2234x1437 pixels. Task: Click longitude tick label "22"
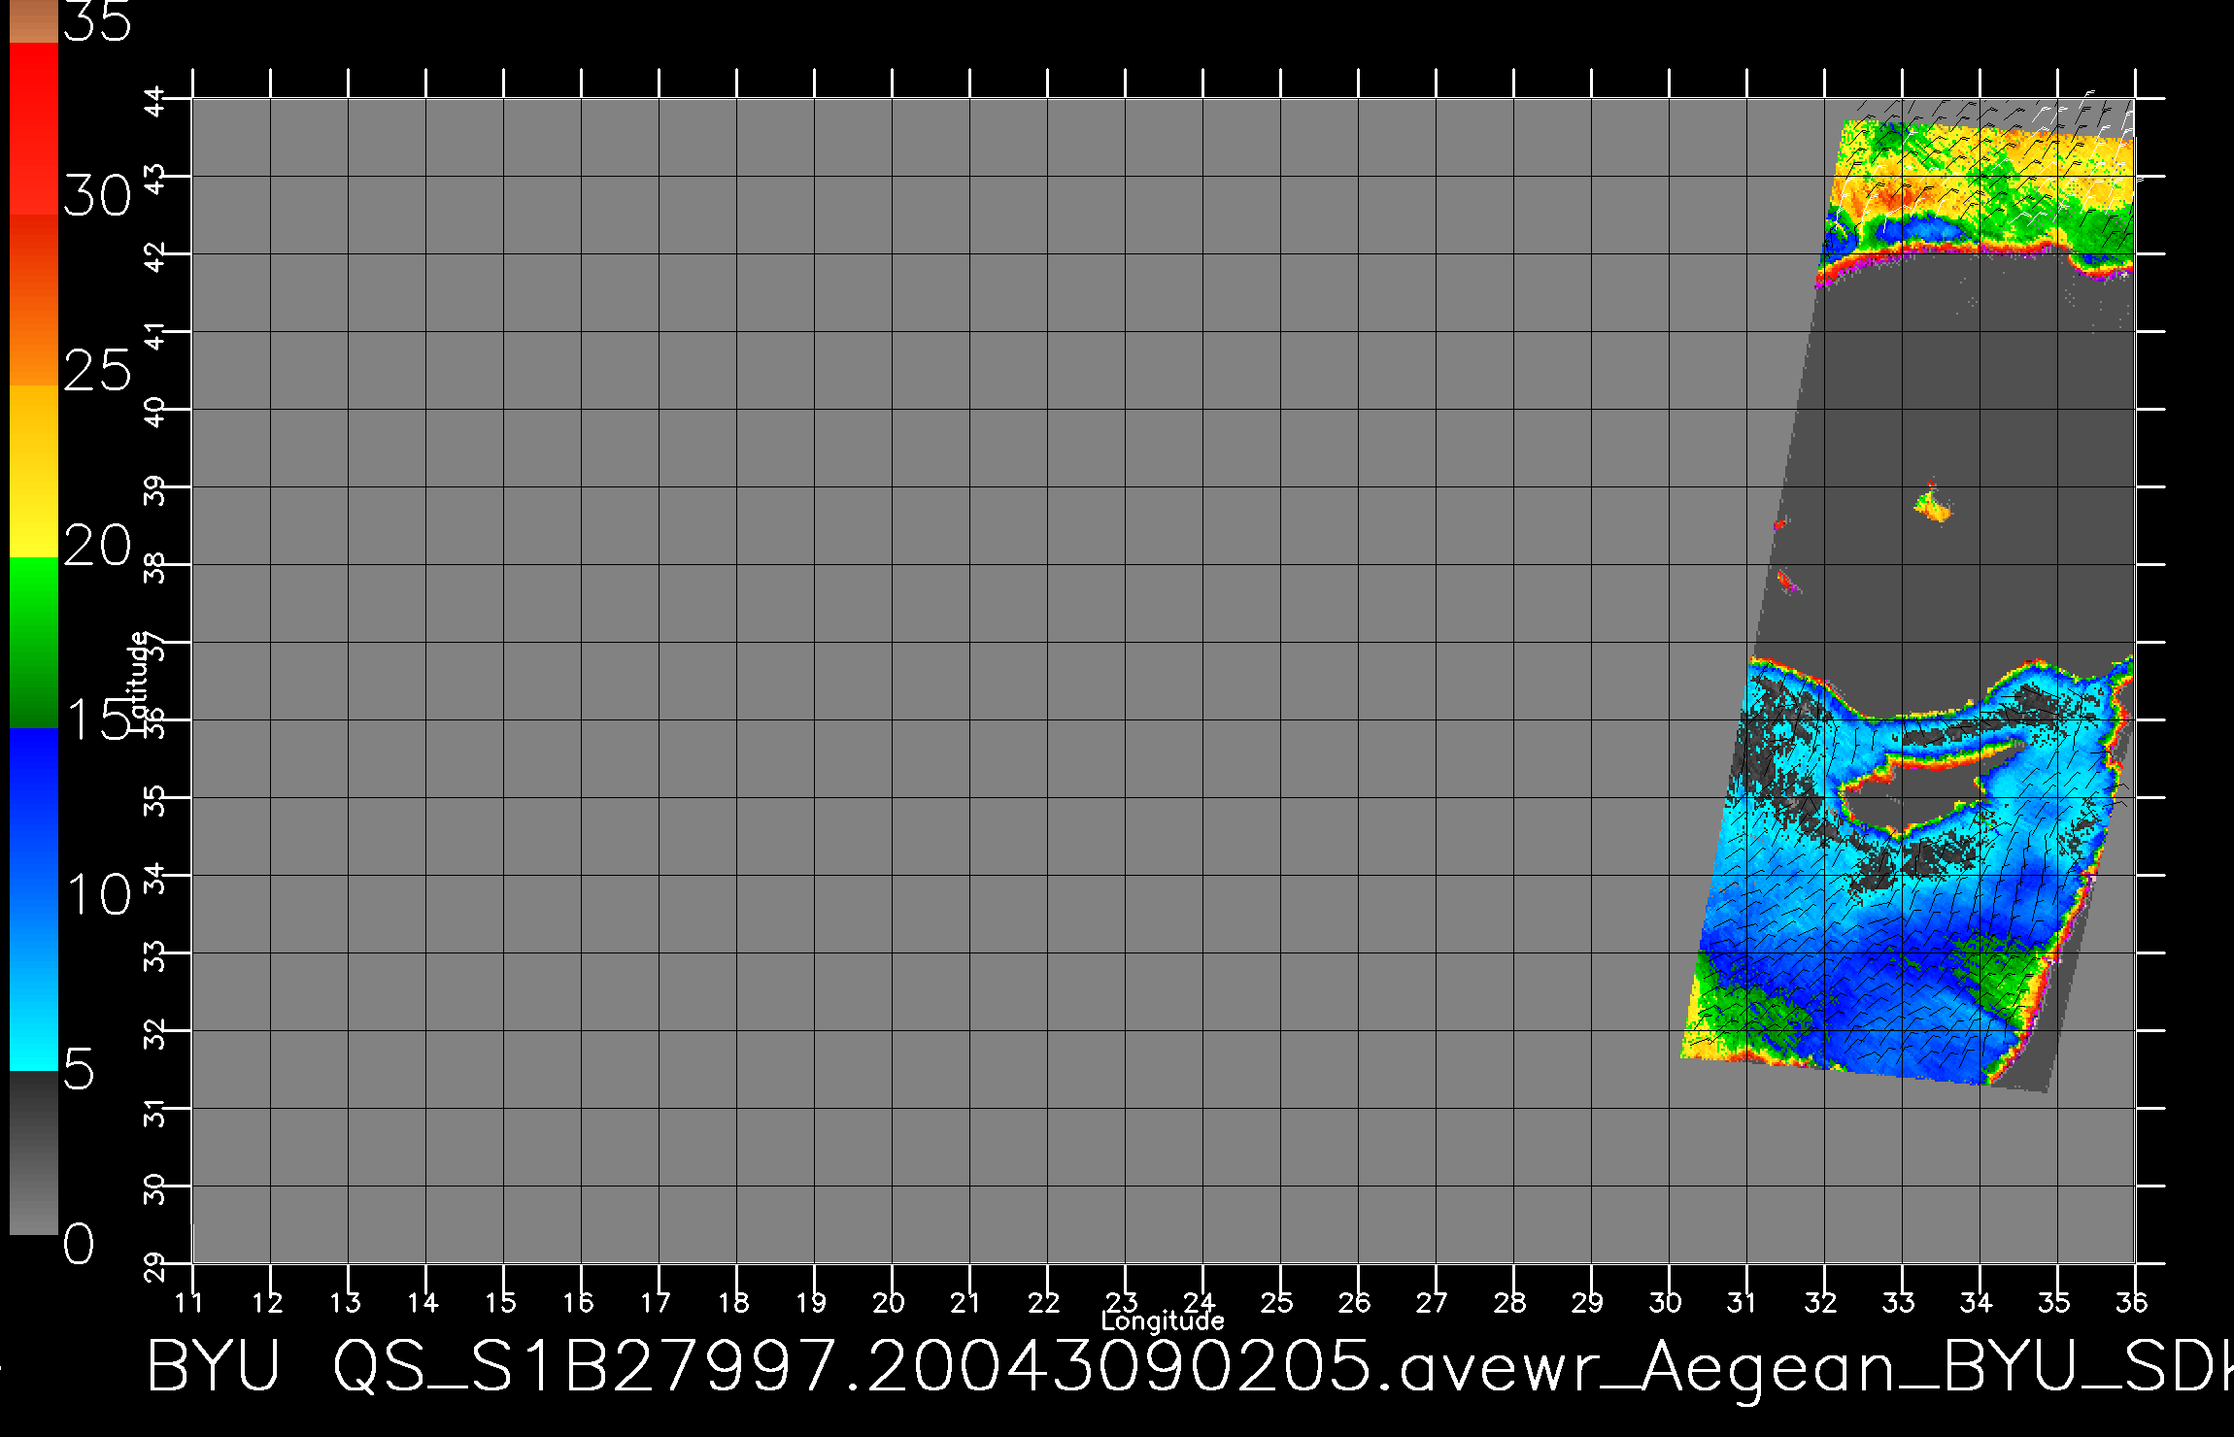[x=1044, y=1302]
